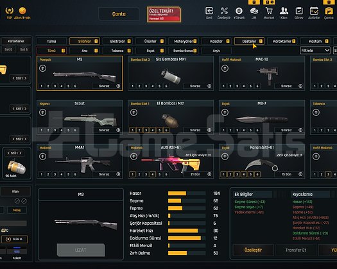
Task: Open the Klan icon in top bar
Action: pos(284,11)
